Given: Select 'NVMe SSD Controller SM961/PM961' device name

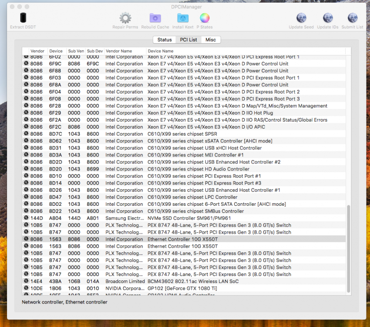Looking at the screenshot, I should point(189,218).
